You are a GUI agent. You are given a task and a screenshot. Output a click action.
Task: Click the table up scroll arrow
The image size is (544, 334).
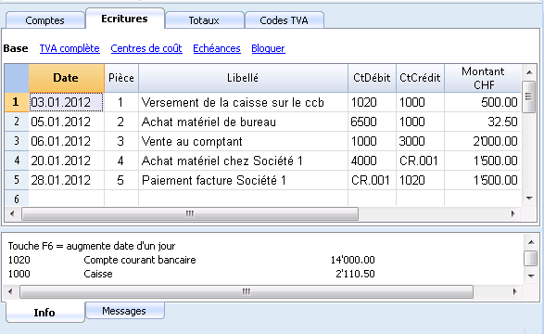coord(529,72)
